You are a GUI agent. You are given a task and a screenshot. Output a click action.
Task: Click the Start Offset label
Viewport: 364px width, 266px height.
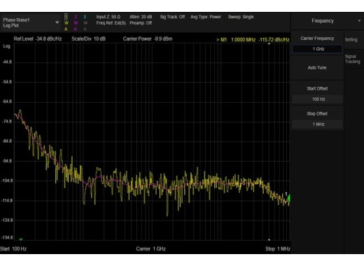tap(317, 89)
